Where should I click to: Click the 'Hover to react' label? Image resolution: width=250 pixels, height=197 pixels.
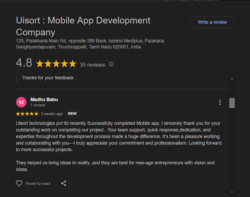38,184
